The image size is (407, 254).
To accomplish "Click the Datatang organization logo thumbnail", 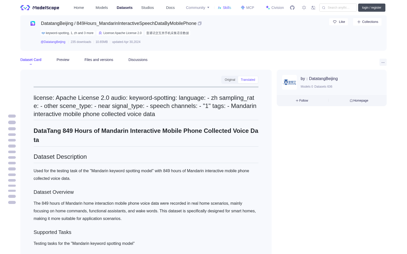I will 289,82.
